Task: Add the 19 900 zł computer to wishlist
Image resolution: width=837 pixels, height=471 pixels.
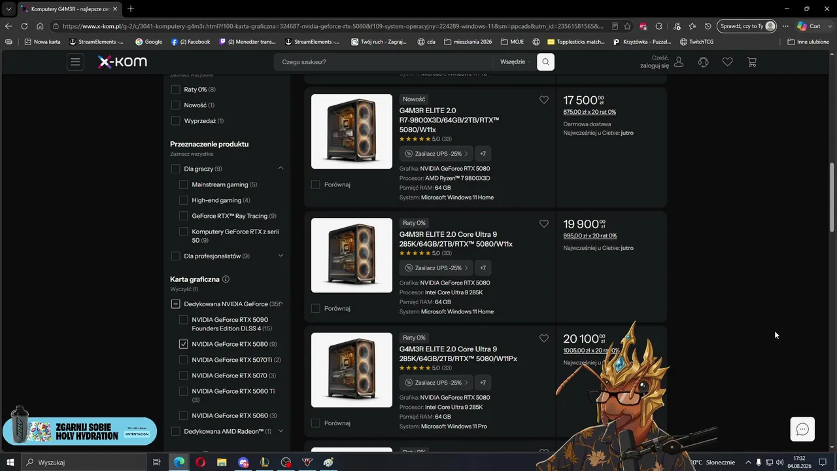Action: point(544,224)
